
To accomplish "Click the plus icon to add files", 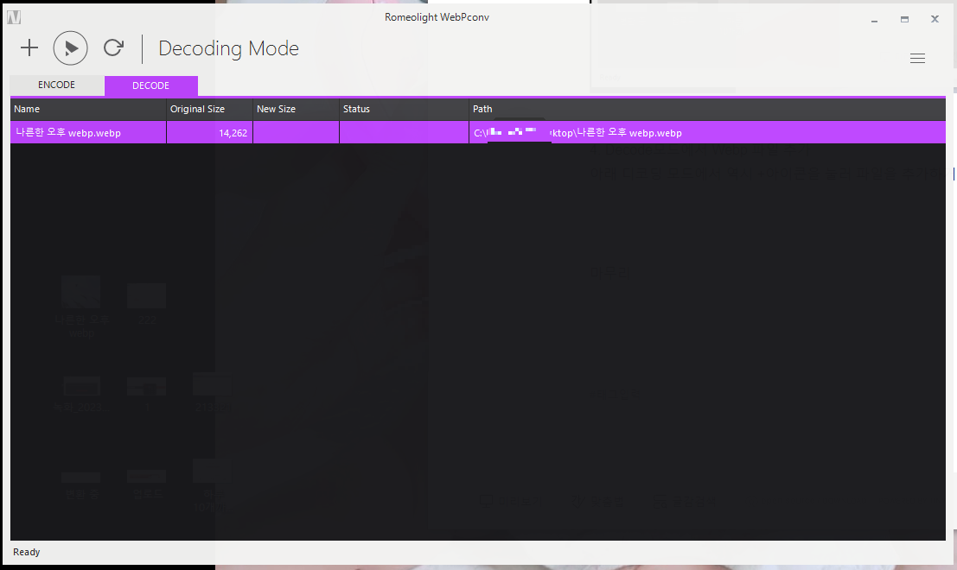I will click(x=29, y=47).
